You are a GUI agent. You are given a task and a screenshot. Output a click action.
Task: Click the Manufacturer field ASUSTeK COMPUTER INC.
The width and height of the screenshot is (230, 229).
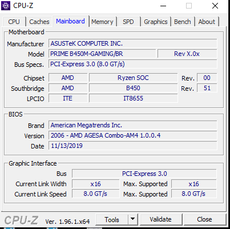133,43
